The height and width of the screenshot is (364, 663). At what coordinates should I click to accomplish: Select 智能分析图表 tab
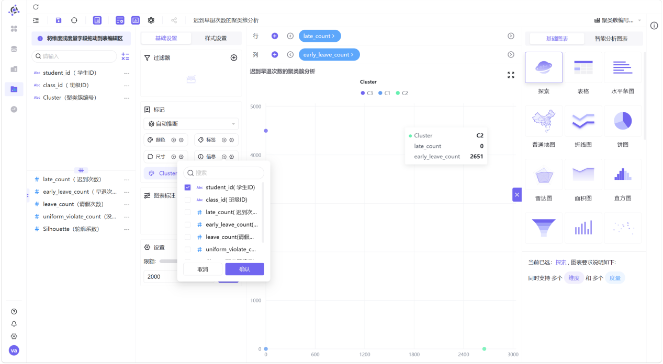[611, 39]
